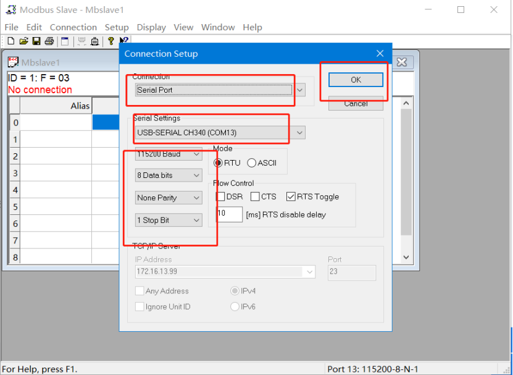Screen dimensions: 513x375
Task: Click the RTS disable delay input field
Action: 229,214
